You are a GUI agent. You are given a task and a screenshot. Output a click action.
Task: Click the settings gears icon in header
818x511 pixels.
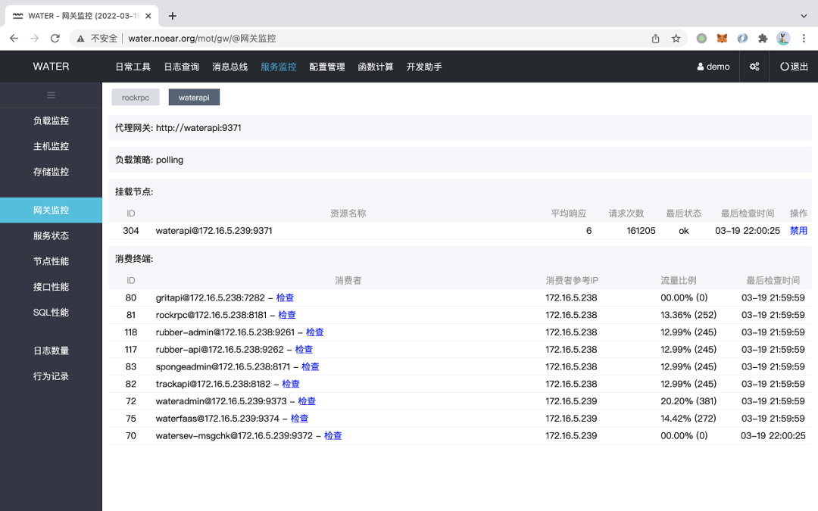[x=754, y=67]
